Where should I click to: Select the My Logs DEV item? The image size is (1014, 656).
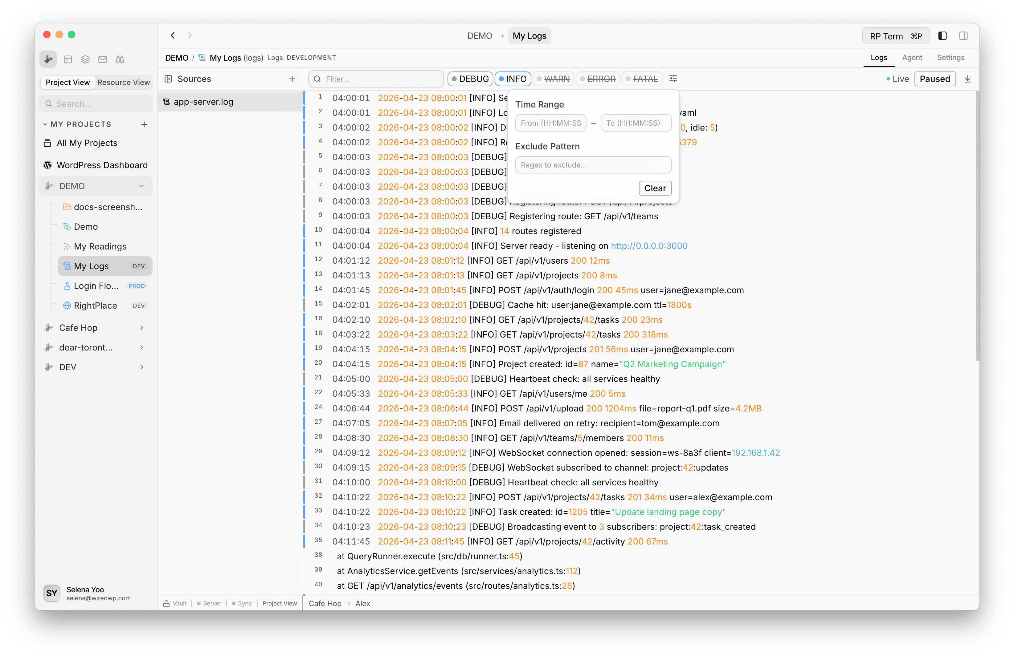[105, 266]
